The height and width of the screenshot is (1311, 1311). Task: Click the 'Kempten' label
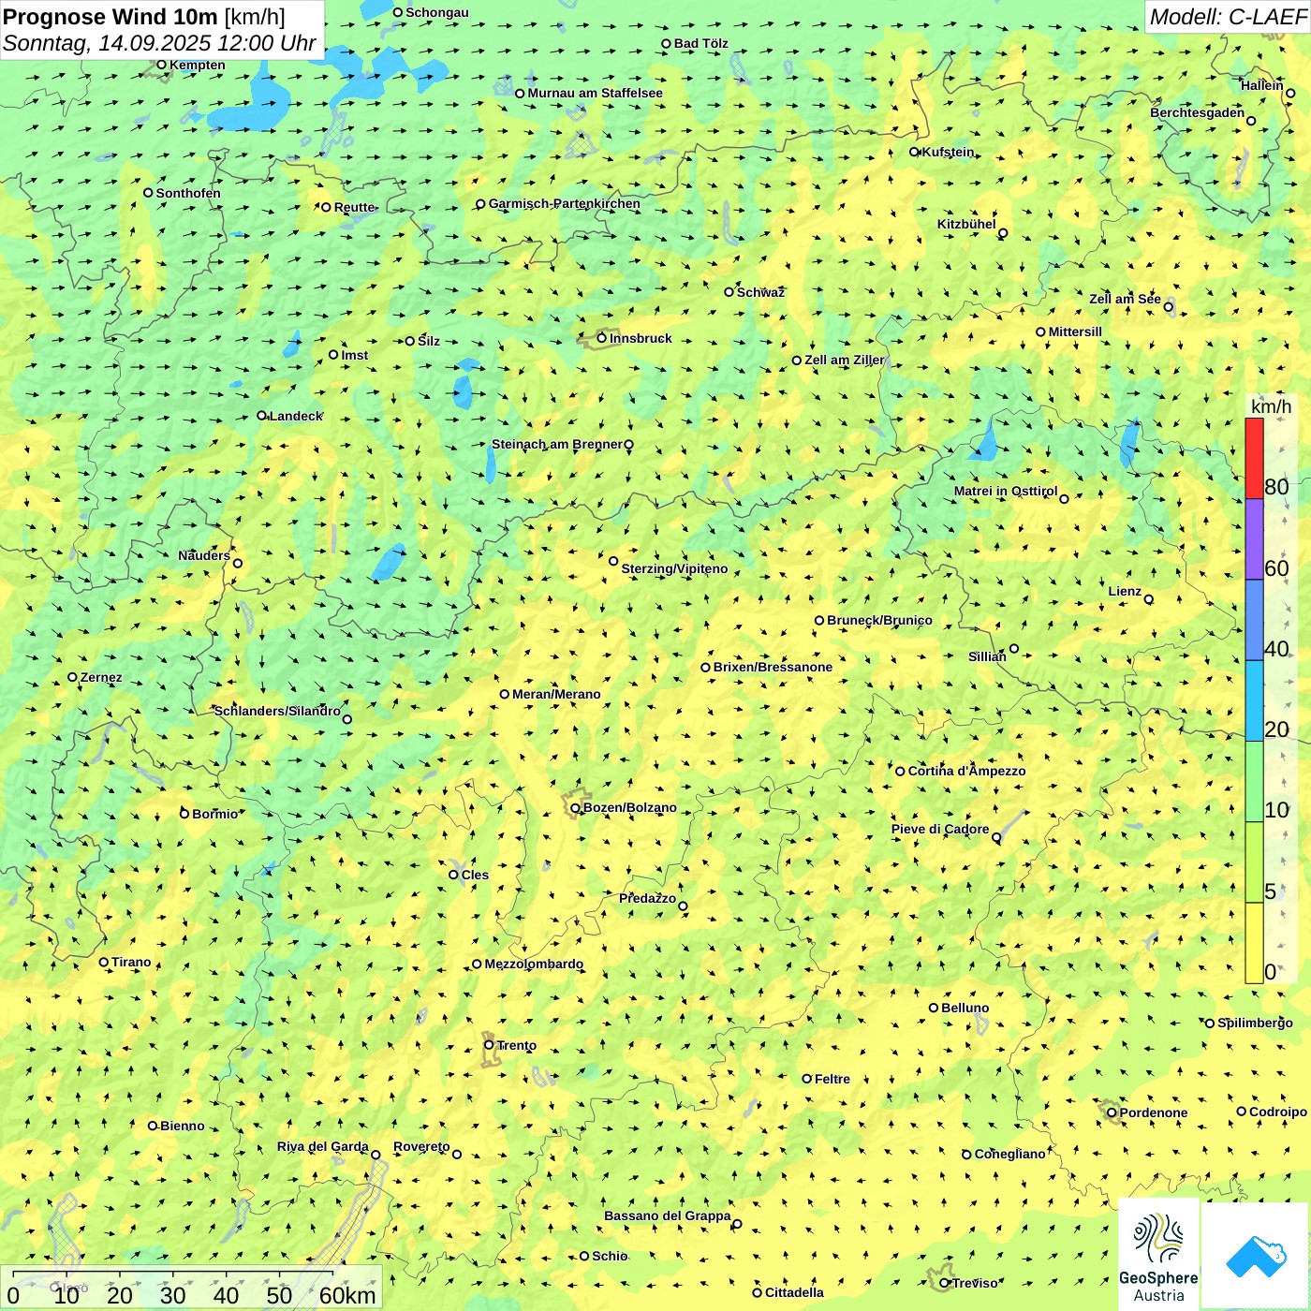(x=197, y=65)
